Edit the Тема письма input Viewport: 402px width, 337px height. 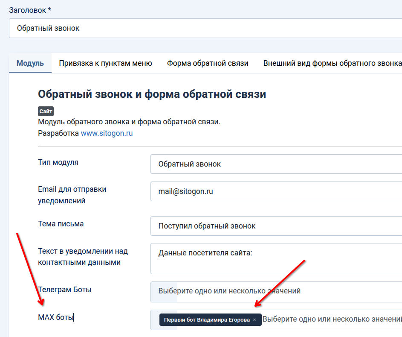tap(276, 226)
